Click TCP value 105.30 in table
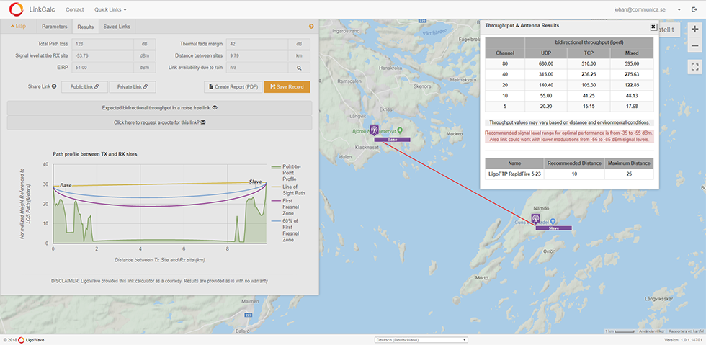 [589, 85]
